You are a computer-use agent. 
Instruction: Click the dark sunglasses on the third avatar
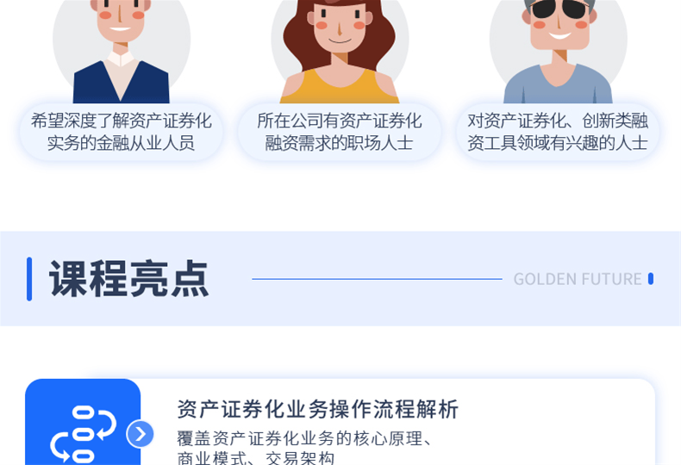pos(560,9)
